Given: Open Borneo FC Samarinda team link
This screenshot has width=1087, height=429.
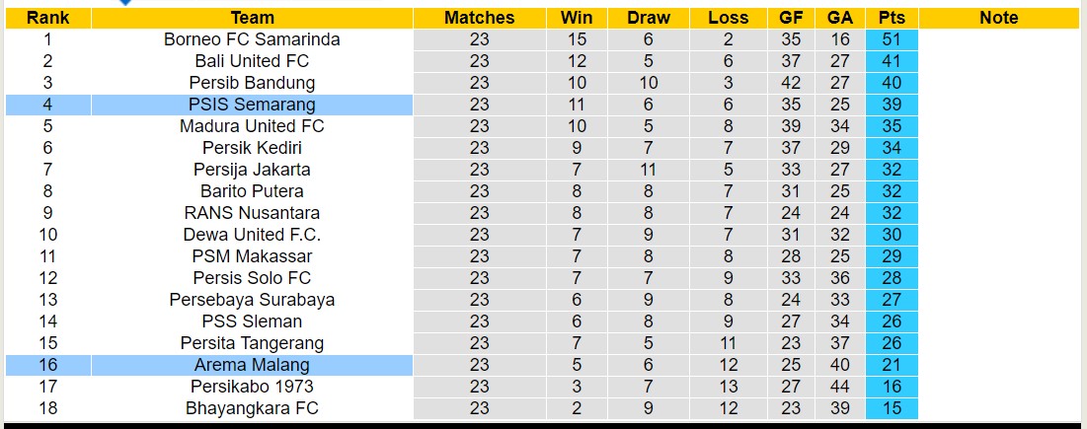Looking at the screenshot, I should pos(252,39).
